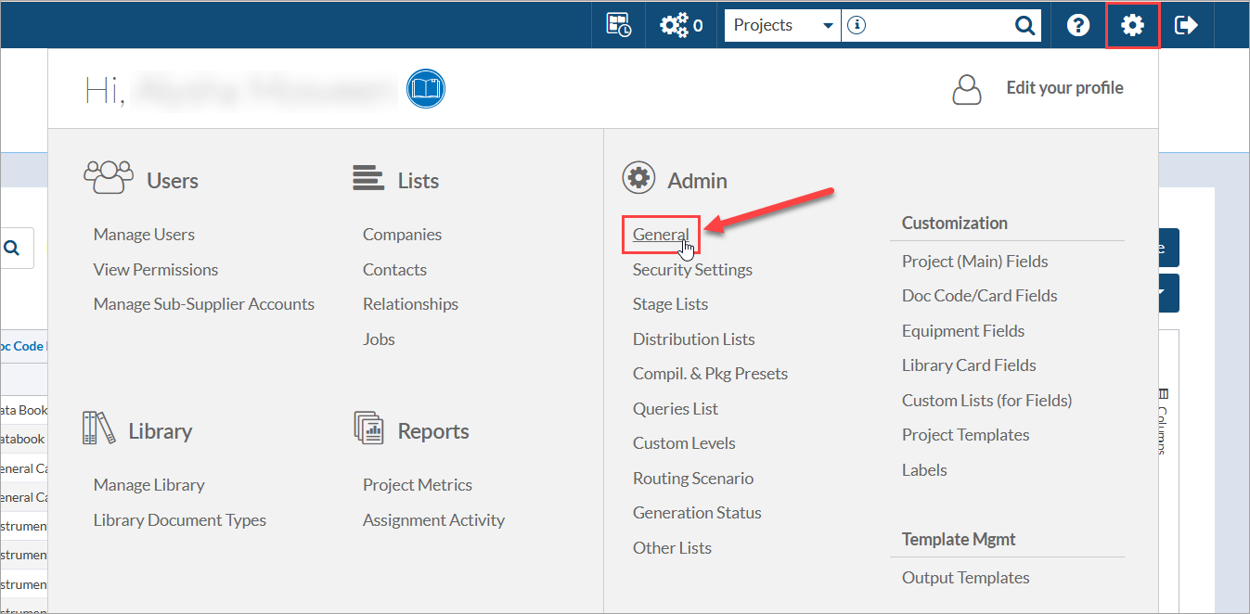Image resolution: width=1250 pixels, height=614 pixels.
Task: Open Generation Status
Action: point(697,513)
